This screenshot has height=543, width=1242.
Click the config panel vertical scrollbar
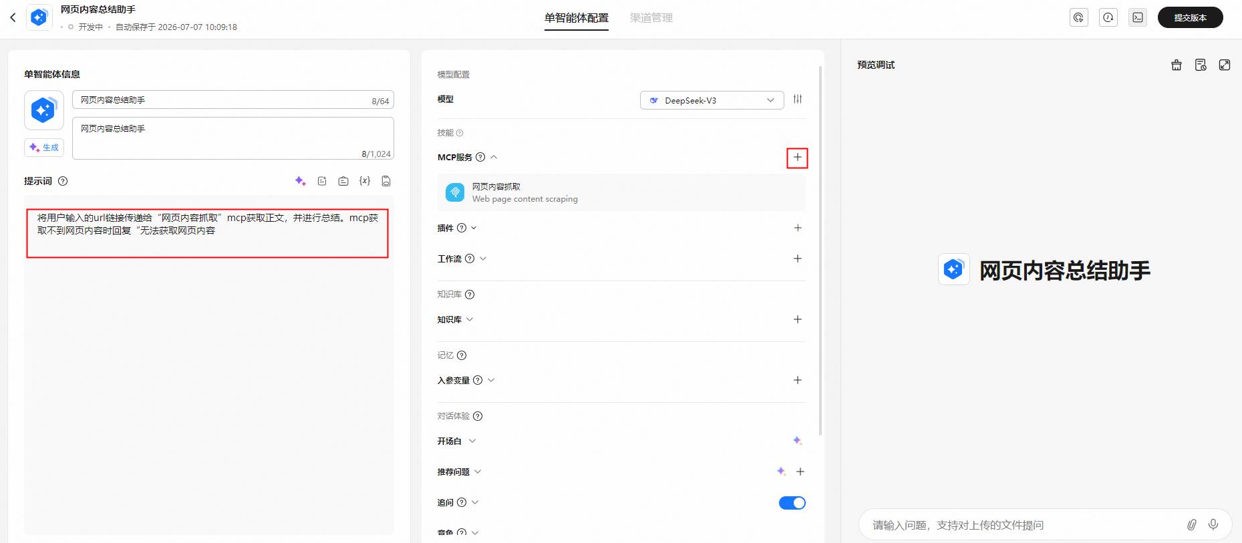820,250
